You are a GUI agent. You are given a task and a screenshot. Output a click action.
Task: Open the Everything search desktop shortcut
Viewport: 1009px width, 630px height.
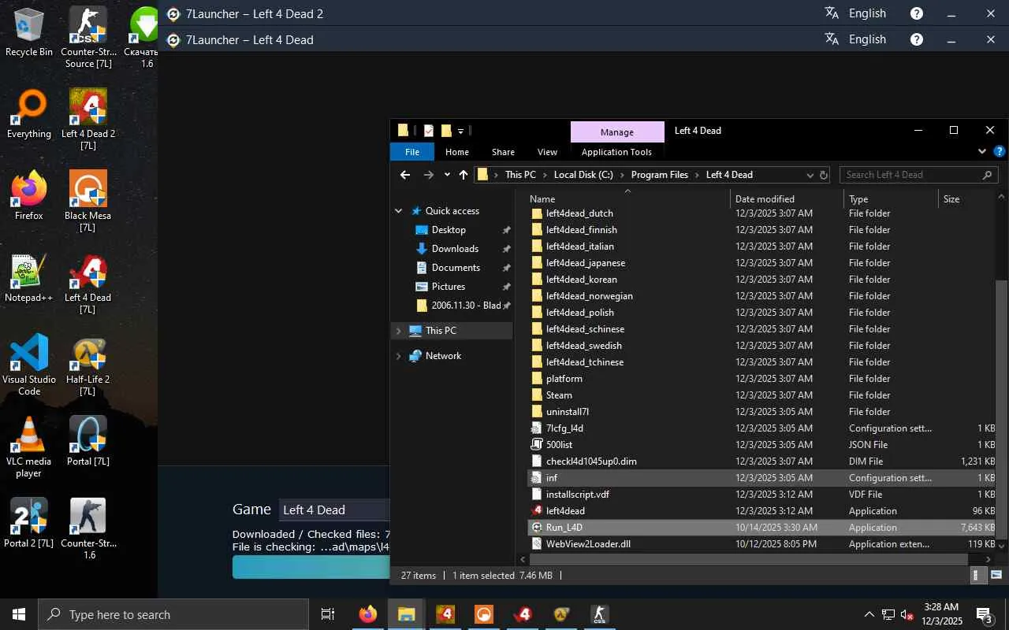[x=29, y=114]
